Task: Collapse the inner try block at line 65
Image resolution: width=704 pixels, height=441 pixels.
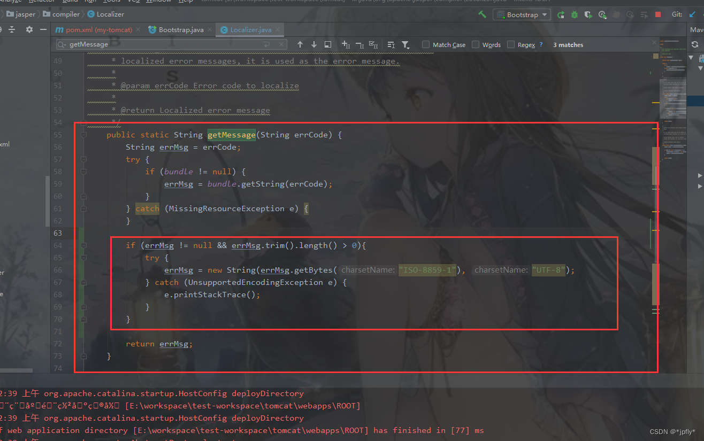Action: (83, 258)
